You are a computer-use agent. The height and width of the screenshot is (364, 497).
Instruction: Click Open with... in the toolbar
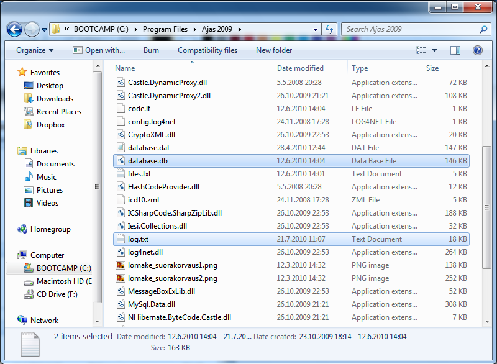[x=99, y=50]
